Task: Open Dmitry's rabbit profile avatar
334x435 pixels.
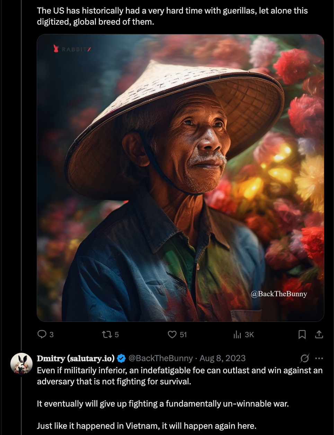Action: (x=21, y=364)
